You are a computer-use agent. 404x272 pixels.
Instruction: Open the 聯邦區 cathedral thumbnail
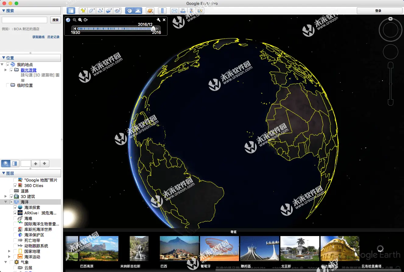[x=260, y=249]
